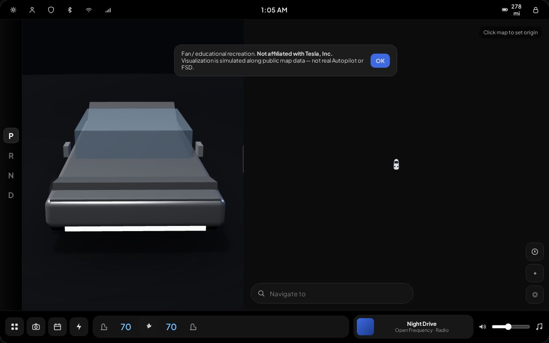Toggle the driver seat heater
Viewport: 549px width, 343px height.
pyautogui.click(x=104, y=327)
